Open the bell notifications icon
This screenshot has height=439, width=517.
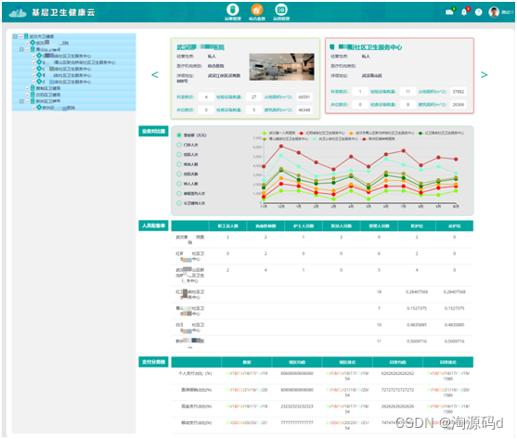click(464, 12)
